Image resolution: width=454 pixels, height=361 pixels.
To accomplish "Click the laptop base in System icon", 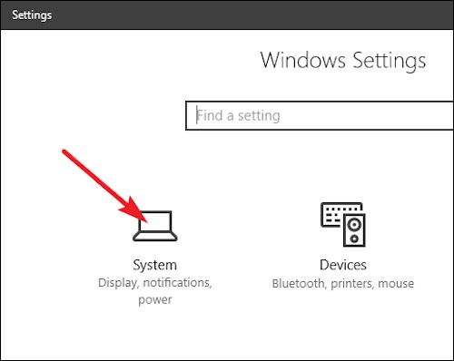I will click(155, 237).
